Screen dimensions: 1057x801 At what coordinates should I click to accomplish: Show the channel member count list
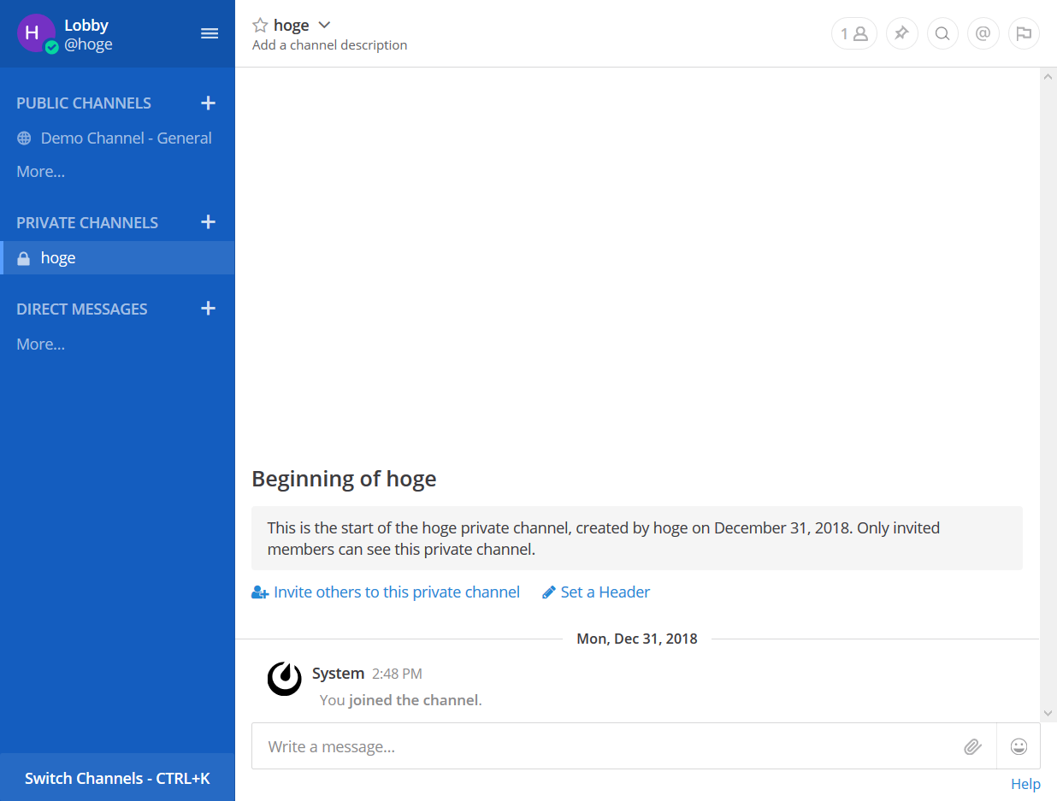click(x=853, y=33)
